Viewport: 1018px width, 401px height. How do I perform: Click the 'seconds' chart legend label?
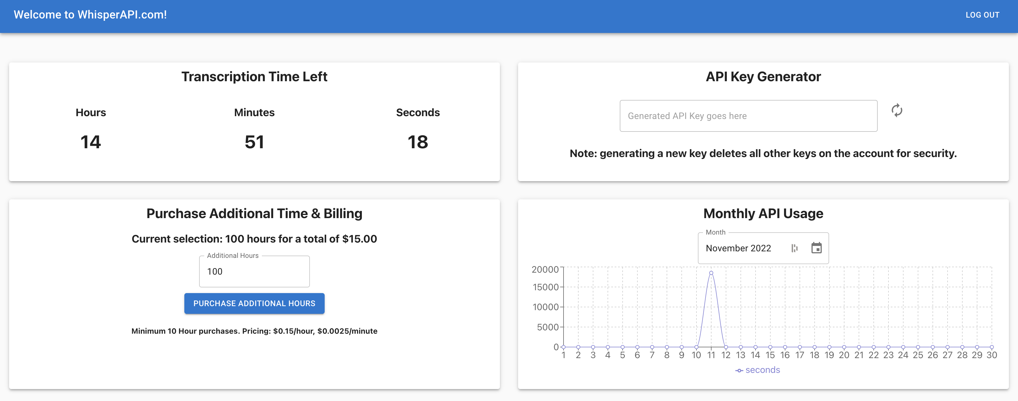pos(763,370)
